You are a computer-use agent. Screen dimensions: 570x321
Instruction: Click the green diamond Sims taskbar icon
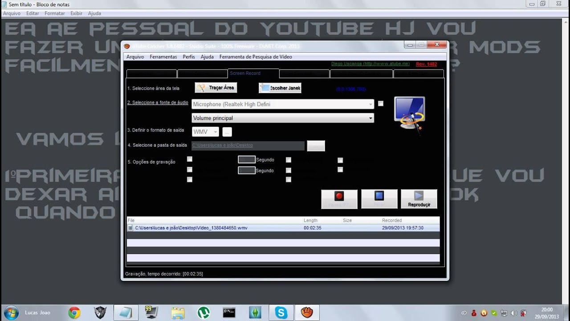coord(255,313)
